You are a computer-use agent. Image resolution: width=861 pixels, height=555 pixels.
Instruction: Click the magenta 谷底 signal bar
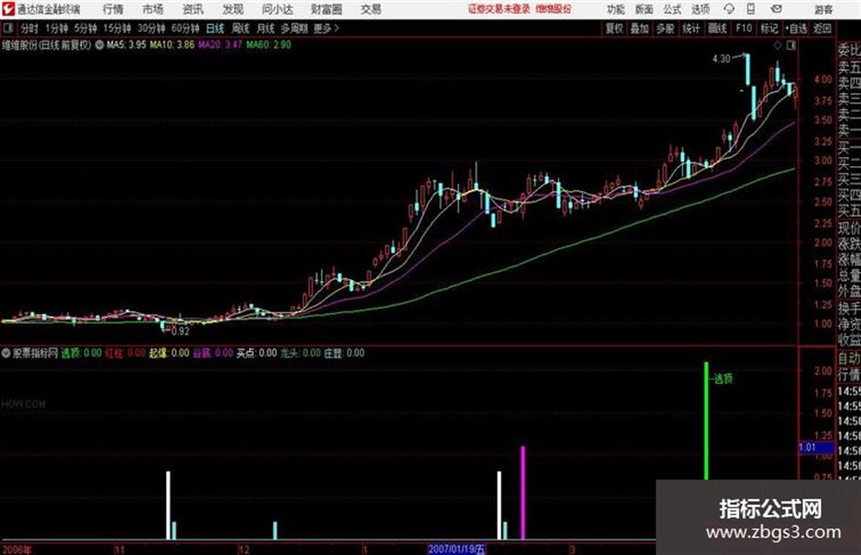[x=523, y=493]
